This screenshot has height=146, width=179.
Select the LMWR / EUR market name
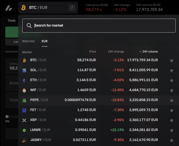[40, 130]
